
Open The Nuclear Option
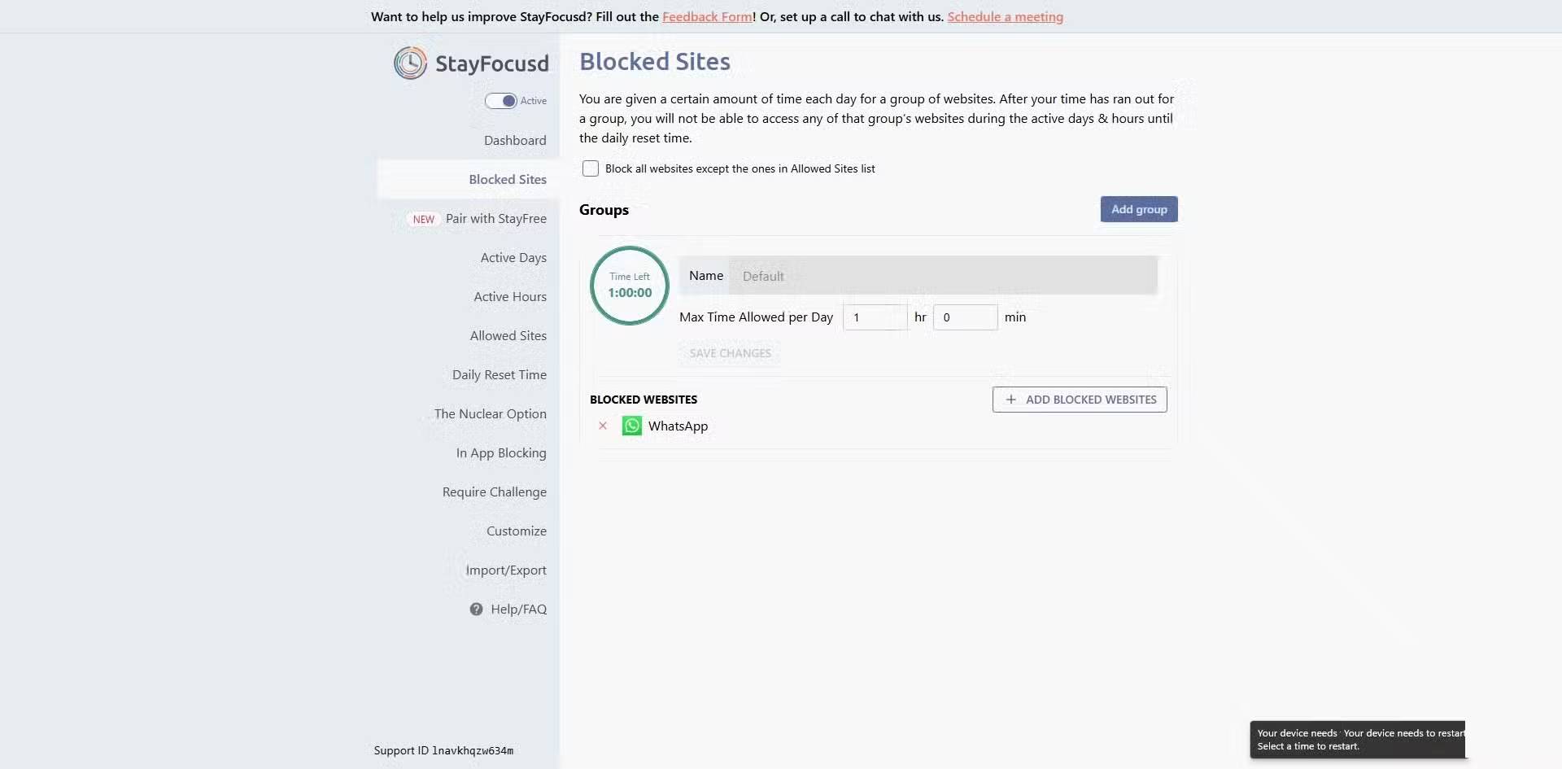pos(490,413)
